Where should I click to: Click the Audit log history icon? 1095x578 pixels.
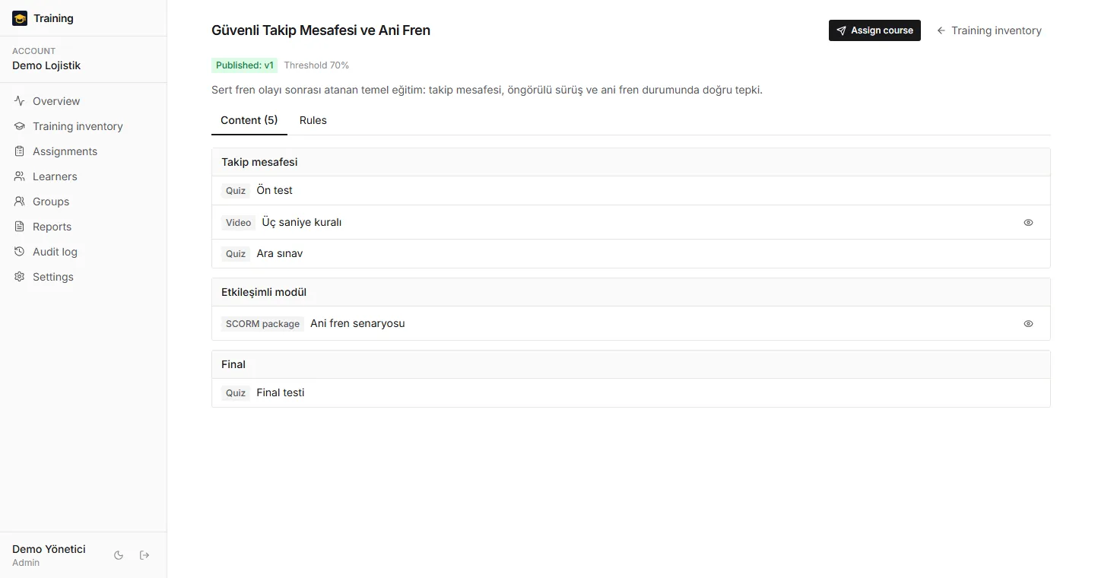(20, 252)
